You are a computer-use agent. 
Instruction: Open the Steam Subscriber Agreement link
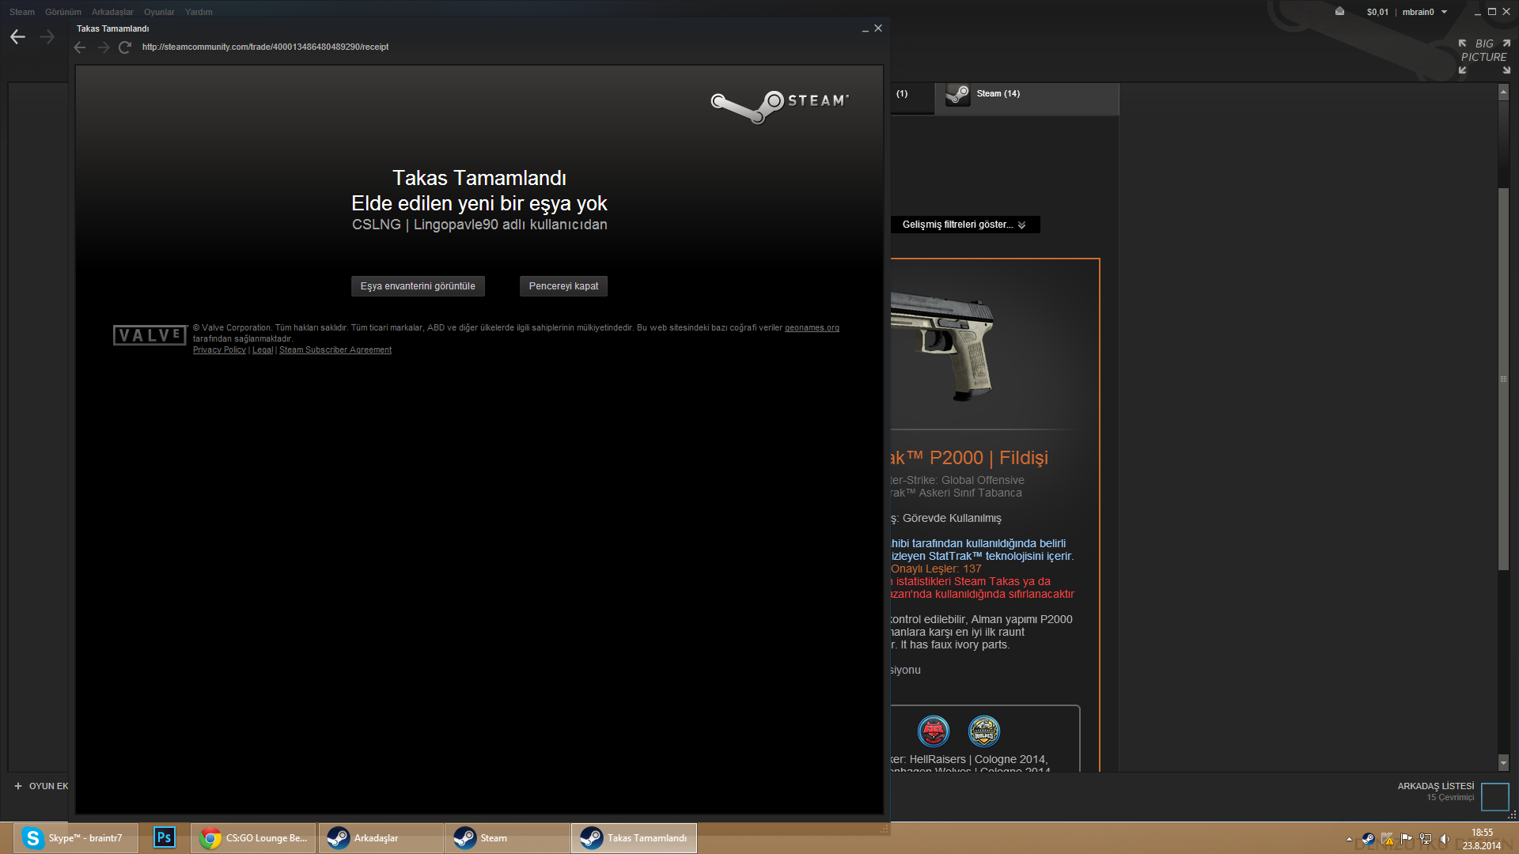pyautogui.click(x=335, y=350)
